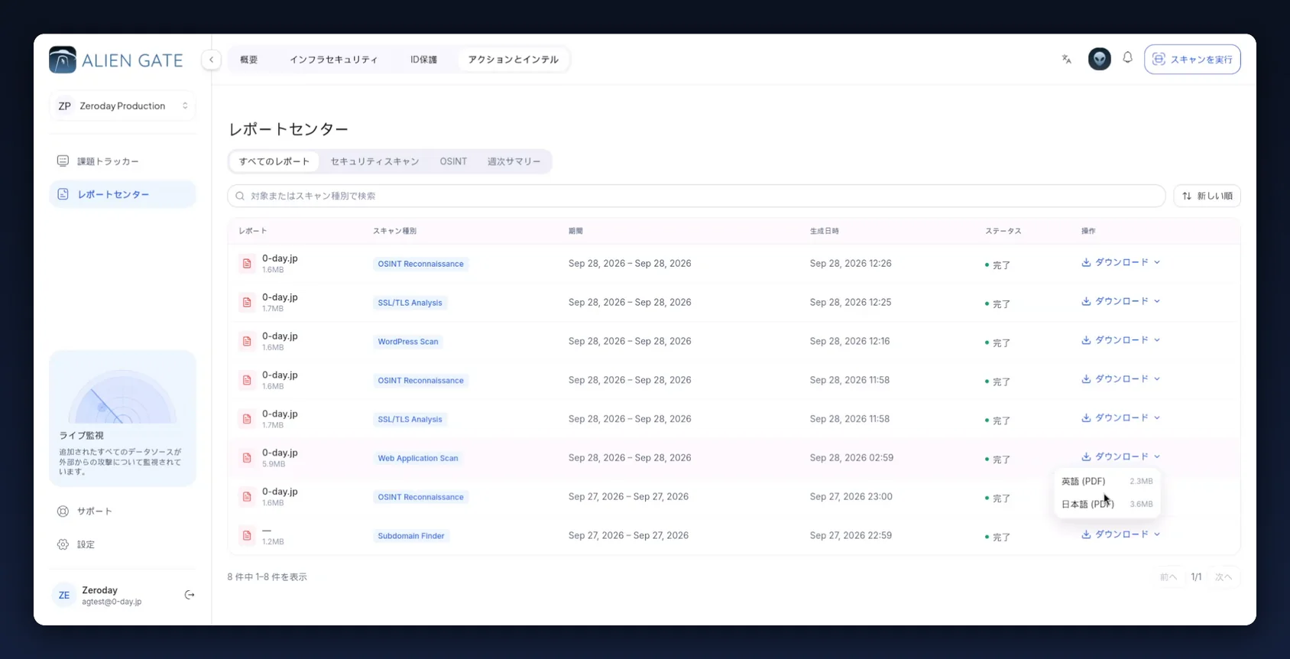Switch to the ID保護 tab

(423, 60)
